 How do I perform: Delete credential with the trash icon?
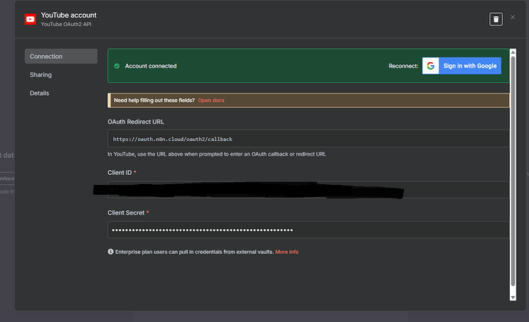[x=496, y=19]
